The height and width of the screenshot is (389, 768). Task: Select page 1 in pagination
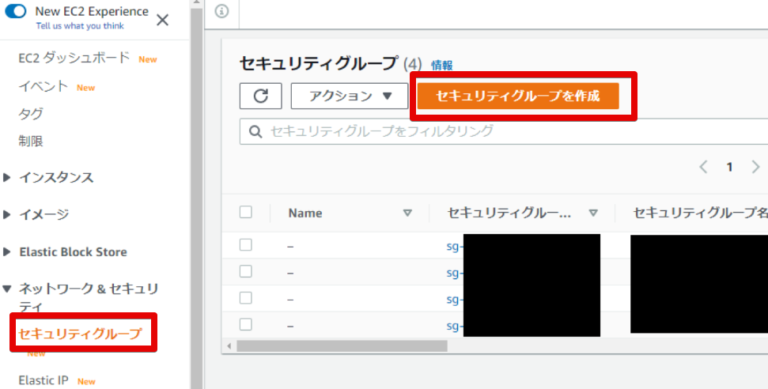(729, 167)
